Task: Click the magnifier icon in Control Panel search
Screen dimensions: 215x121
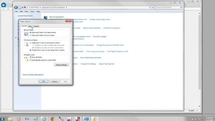Action: point(181,7)
